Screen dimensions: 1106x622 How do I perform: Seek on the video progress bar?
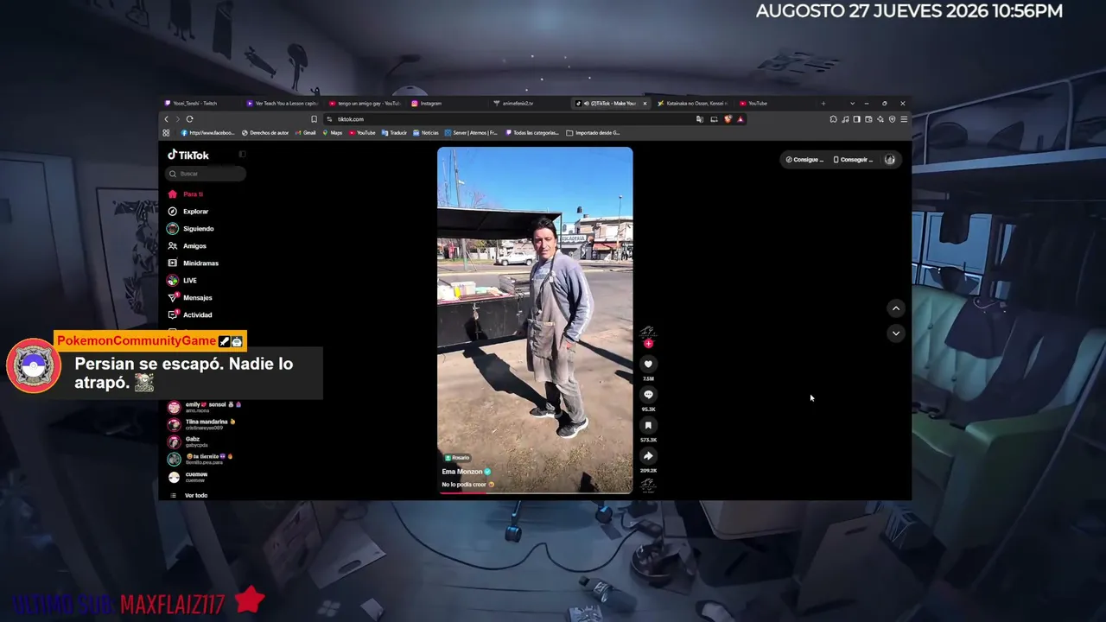(535, 492)
